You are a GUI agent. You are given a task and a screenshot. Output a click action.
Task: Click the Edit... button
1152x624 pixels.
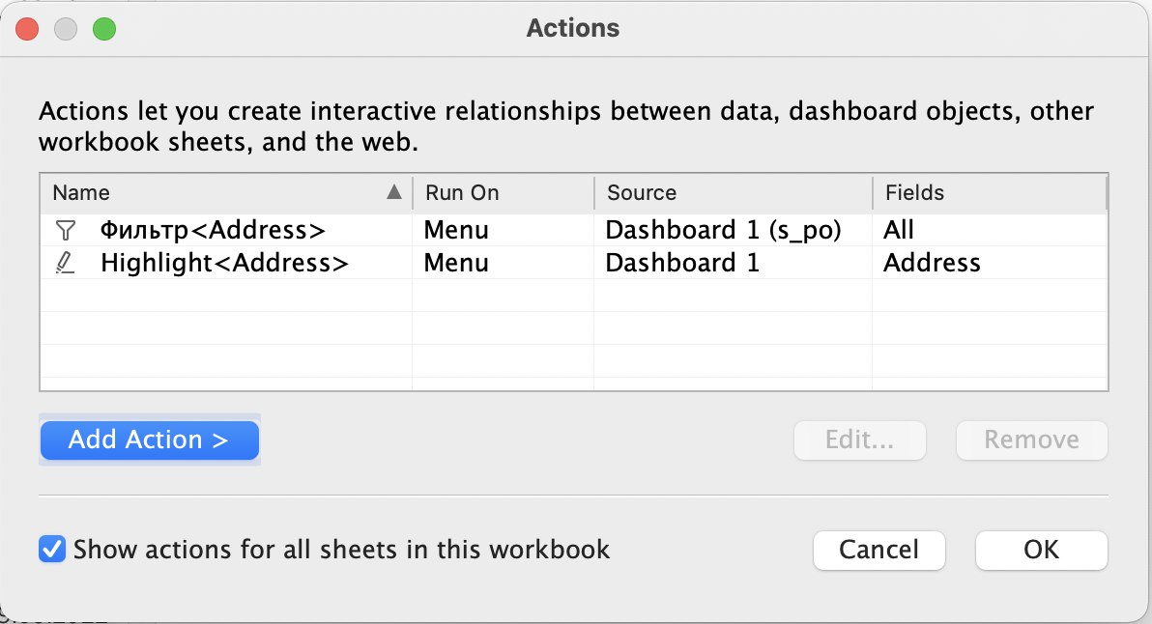859,440
